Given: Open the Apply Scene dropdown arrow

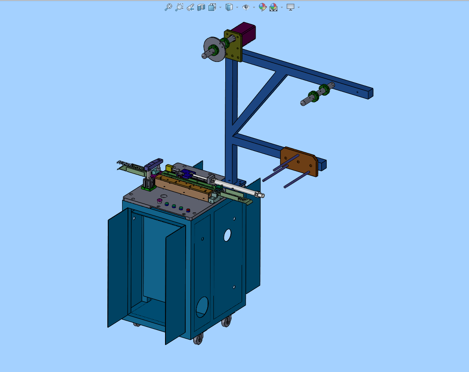Looking at the screenshot, I should click(282, 7).
